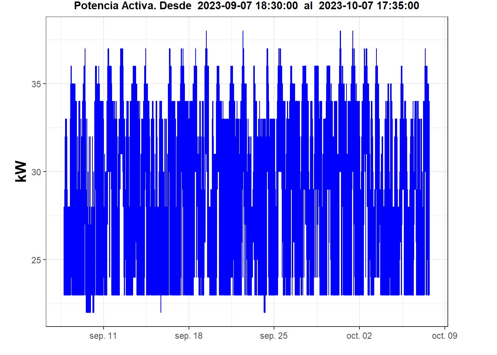Image resolution: width=497 pixels, height=355 pixels.
Task: Click the 35 tick label on y-axis
Action: click(x=36, y=84)
